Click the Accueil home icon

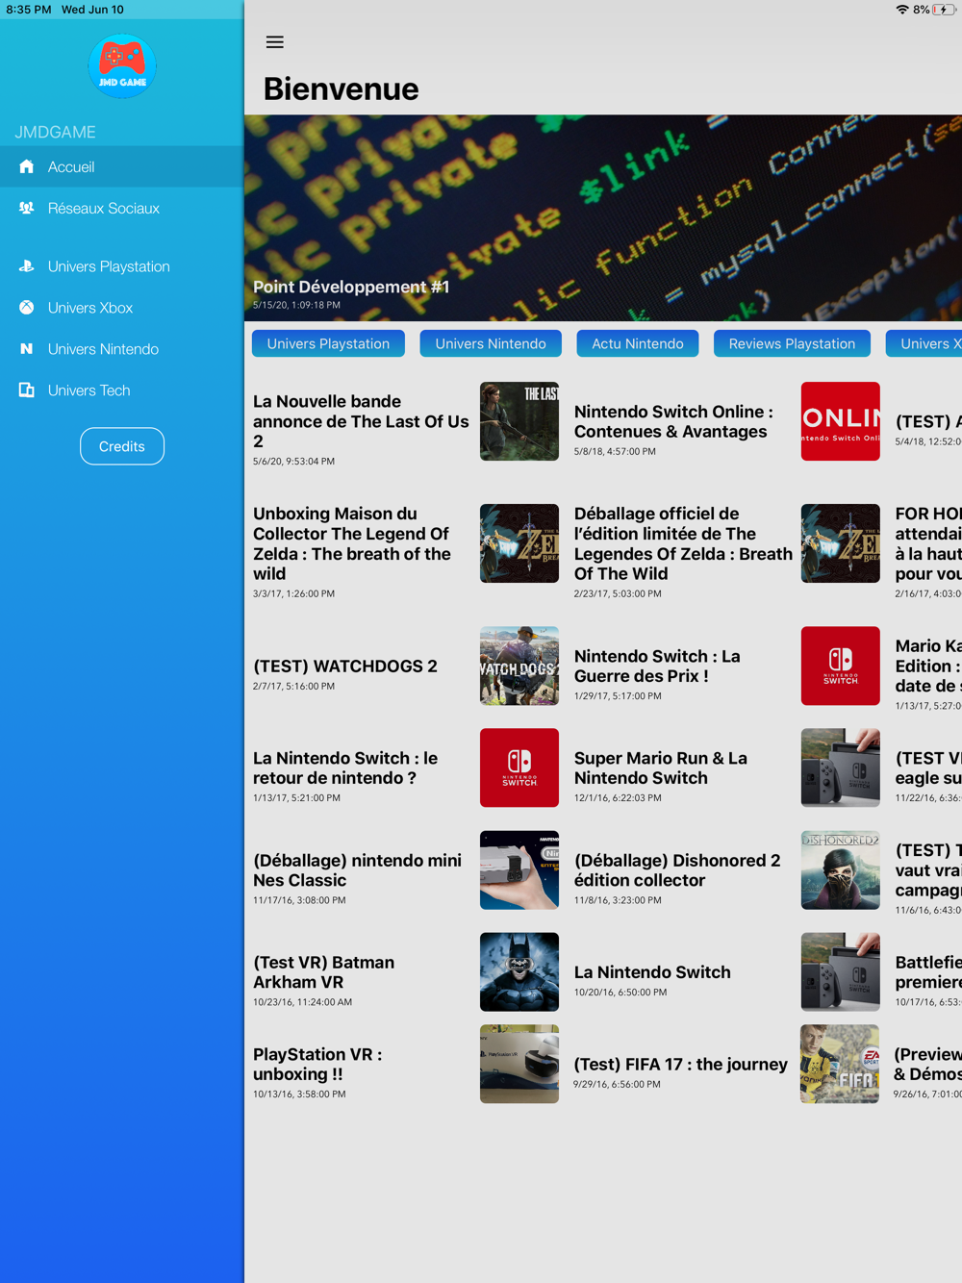tap(27, 166)
